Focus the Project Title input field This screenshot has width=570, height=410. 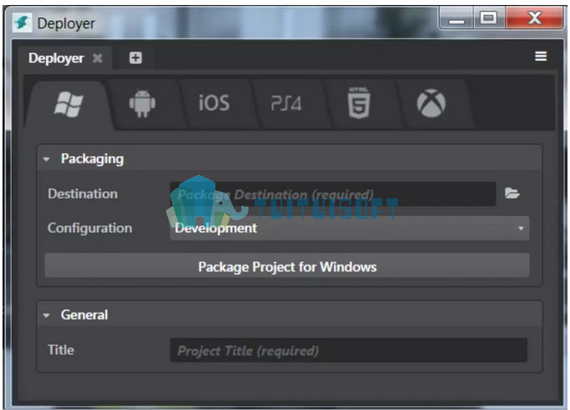pyautogui.click(x=349, y=351)
